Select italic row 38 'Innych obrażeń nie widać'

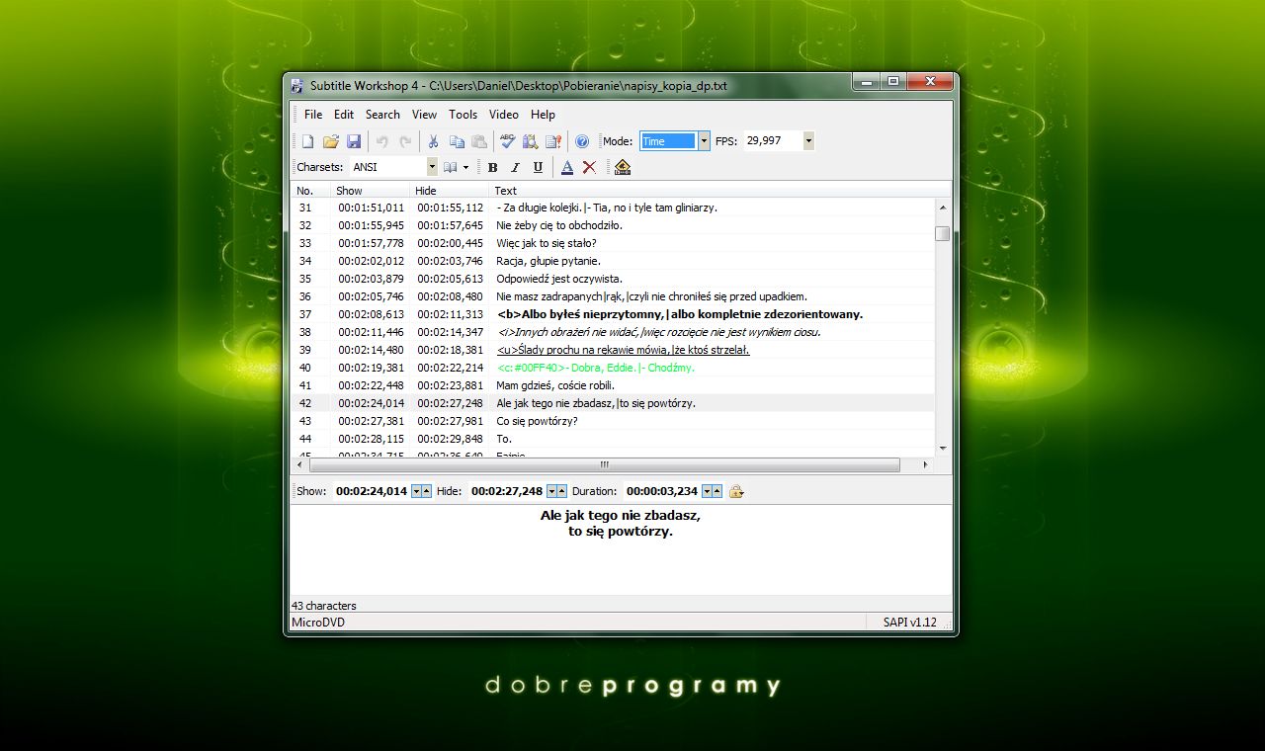613,332
